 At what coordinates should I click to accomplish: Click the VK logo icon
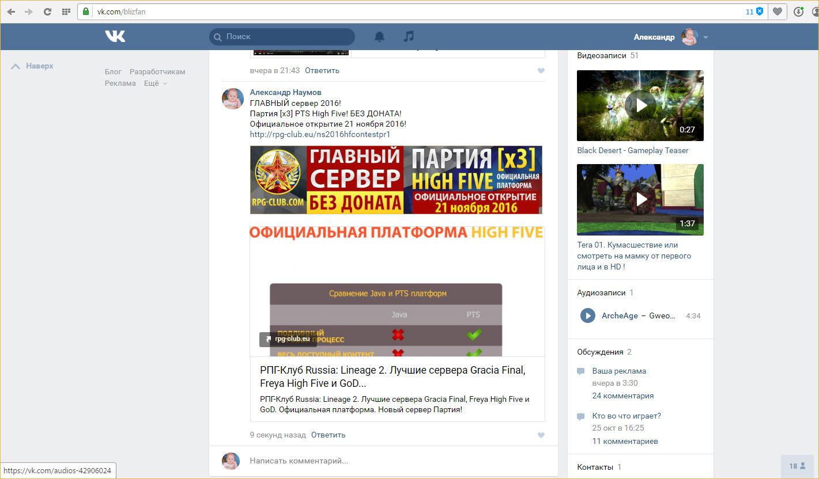point(115,36)
